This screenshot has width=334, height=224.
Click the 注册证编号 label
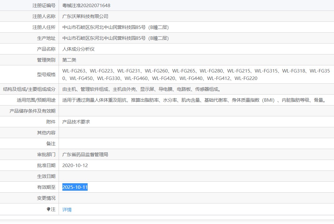[x=44, y=6]
